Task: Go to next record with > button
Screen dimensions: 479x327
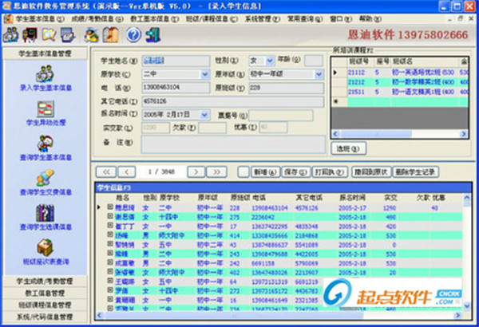Action: (196, 172)
